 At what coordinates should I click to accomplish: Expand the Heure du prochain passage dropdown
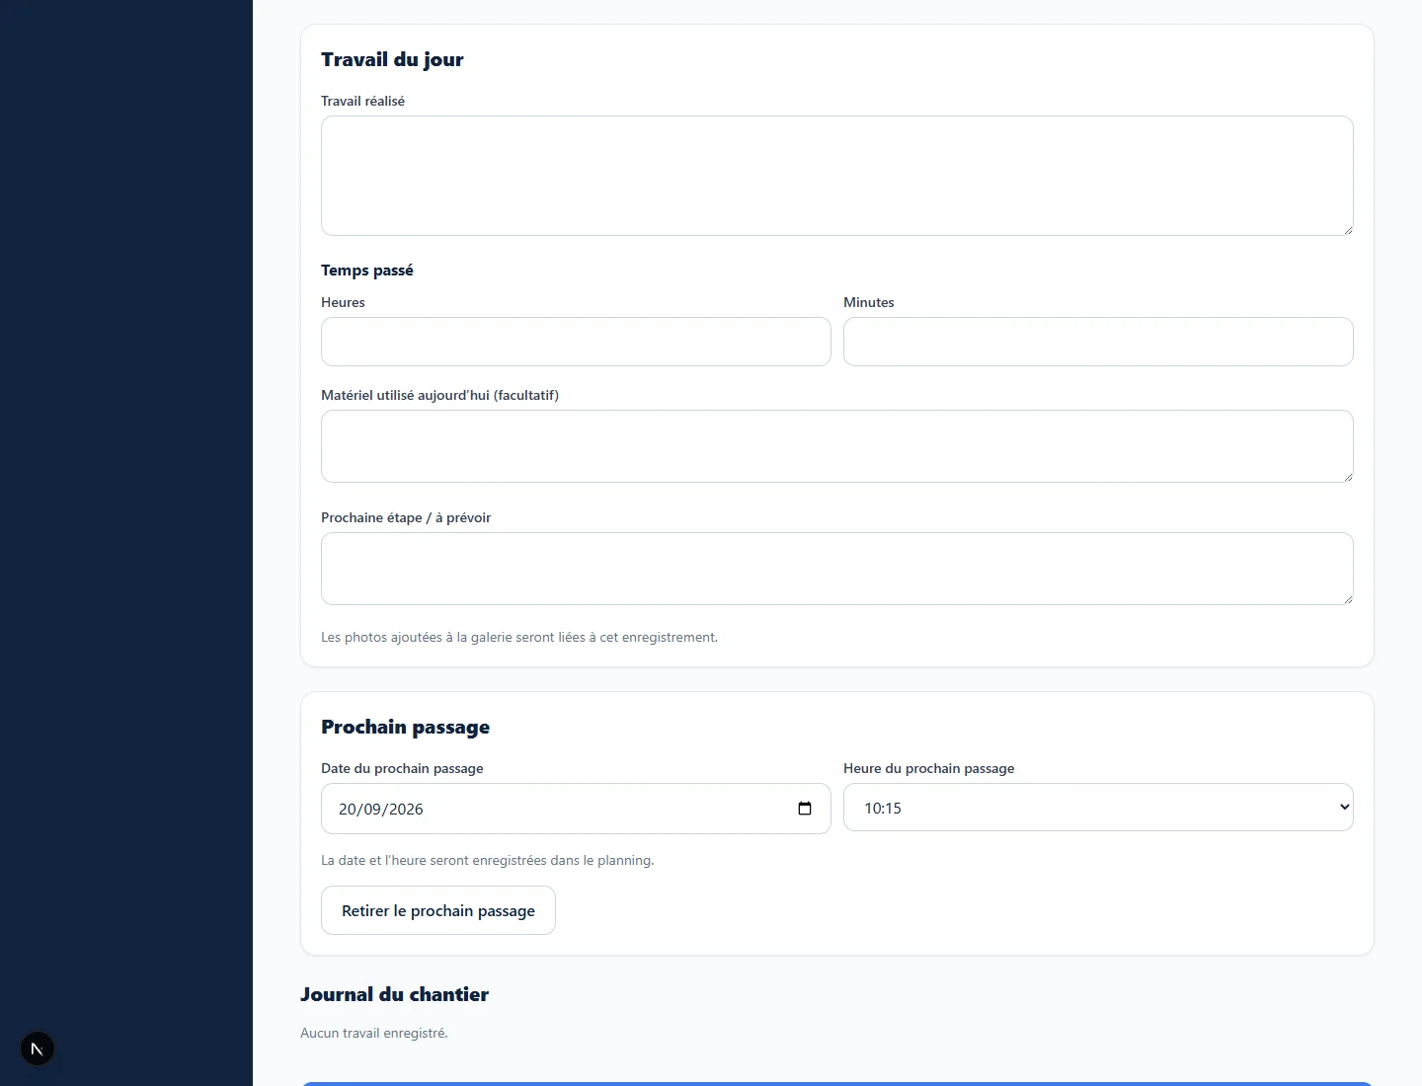coord(1098,808)
